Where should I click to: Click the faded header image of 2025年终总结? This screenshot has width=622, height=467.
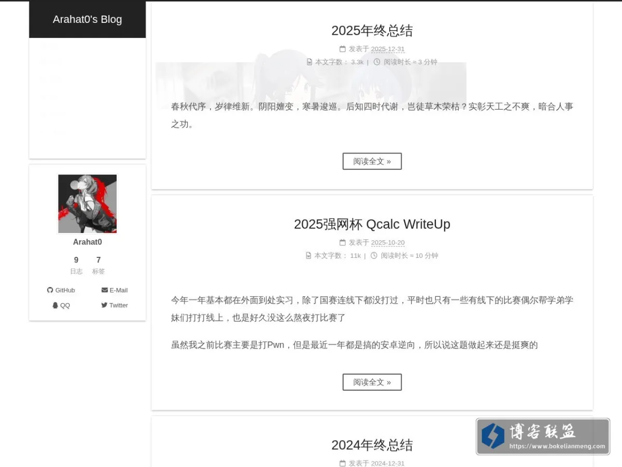coord(311,78)
